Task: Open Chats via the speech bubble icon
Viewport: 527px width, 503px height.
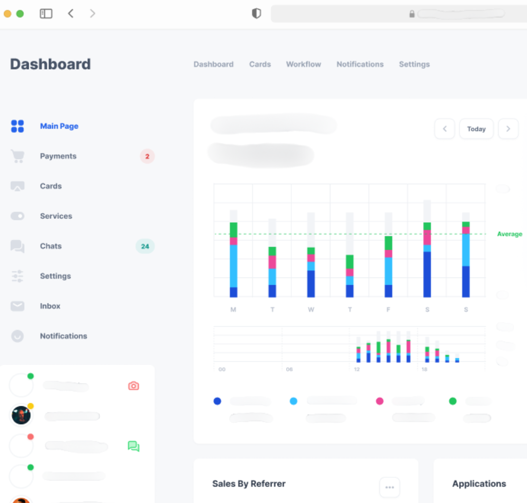Action: [17, 246]
